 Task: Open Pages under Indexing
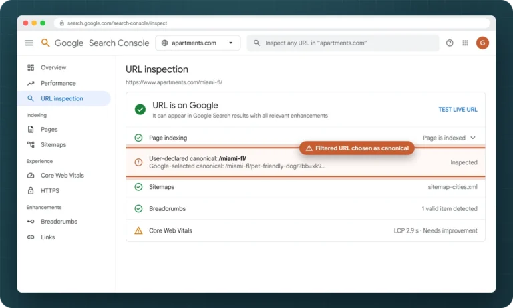tap(49, 130)
